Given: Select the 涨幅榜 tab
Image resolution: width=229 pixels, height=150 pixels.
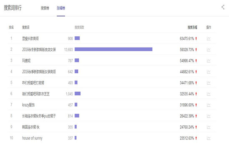Looking at the screenshot, I should 61,8.
